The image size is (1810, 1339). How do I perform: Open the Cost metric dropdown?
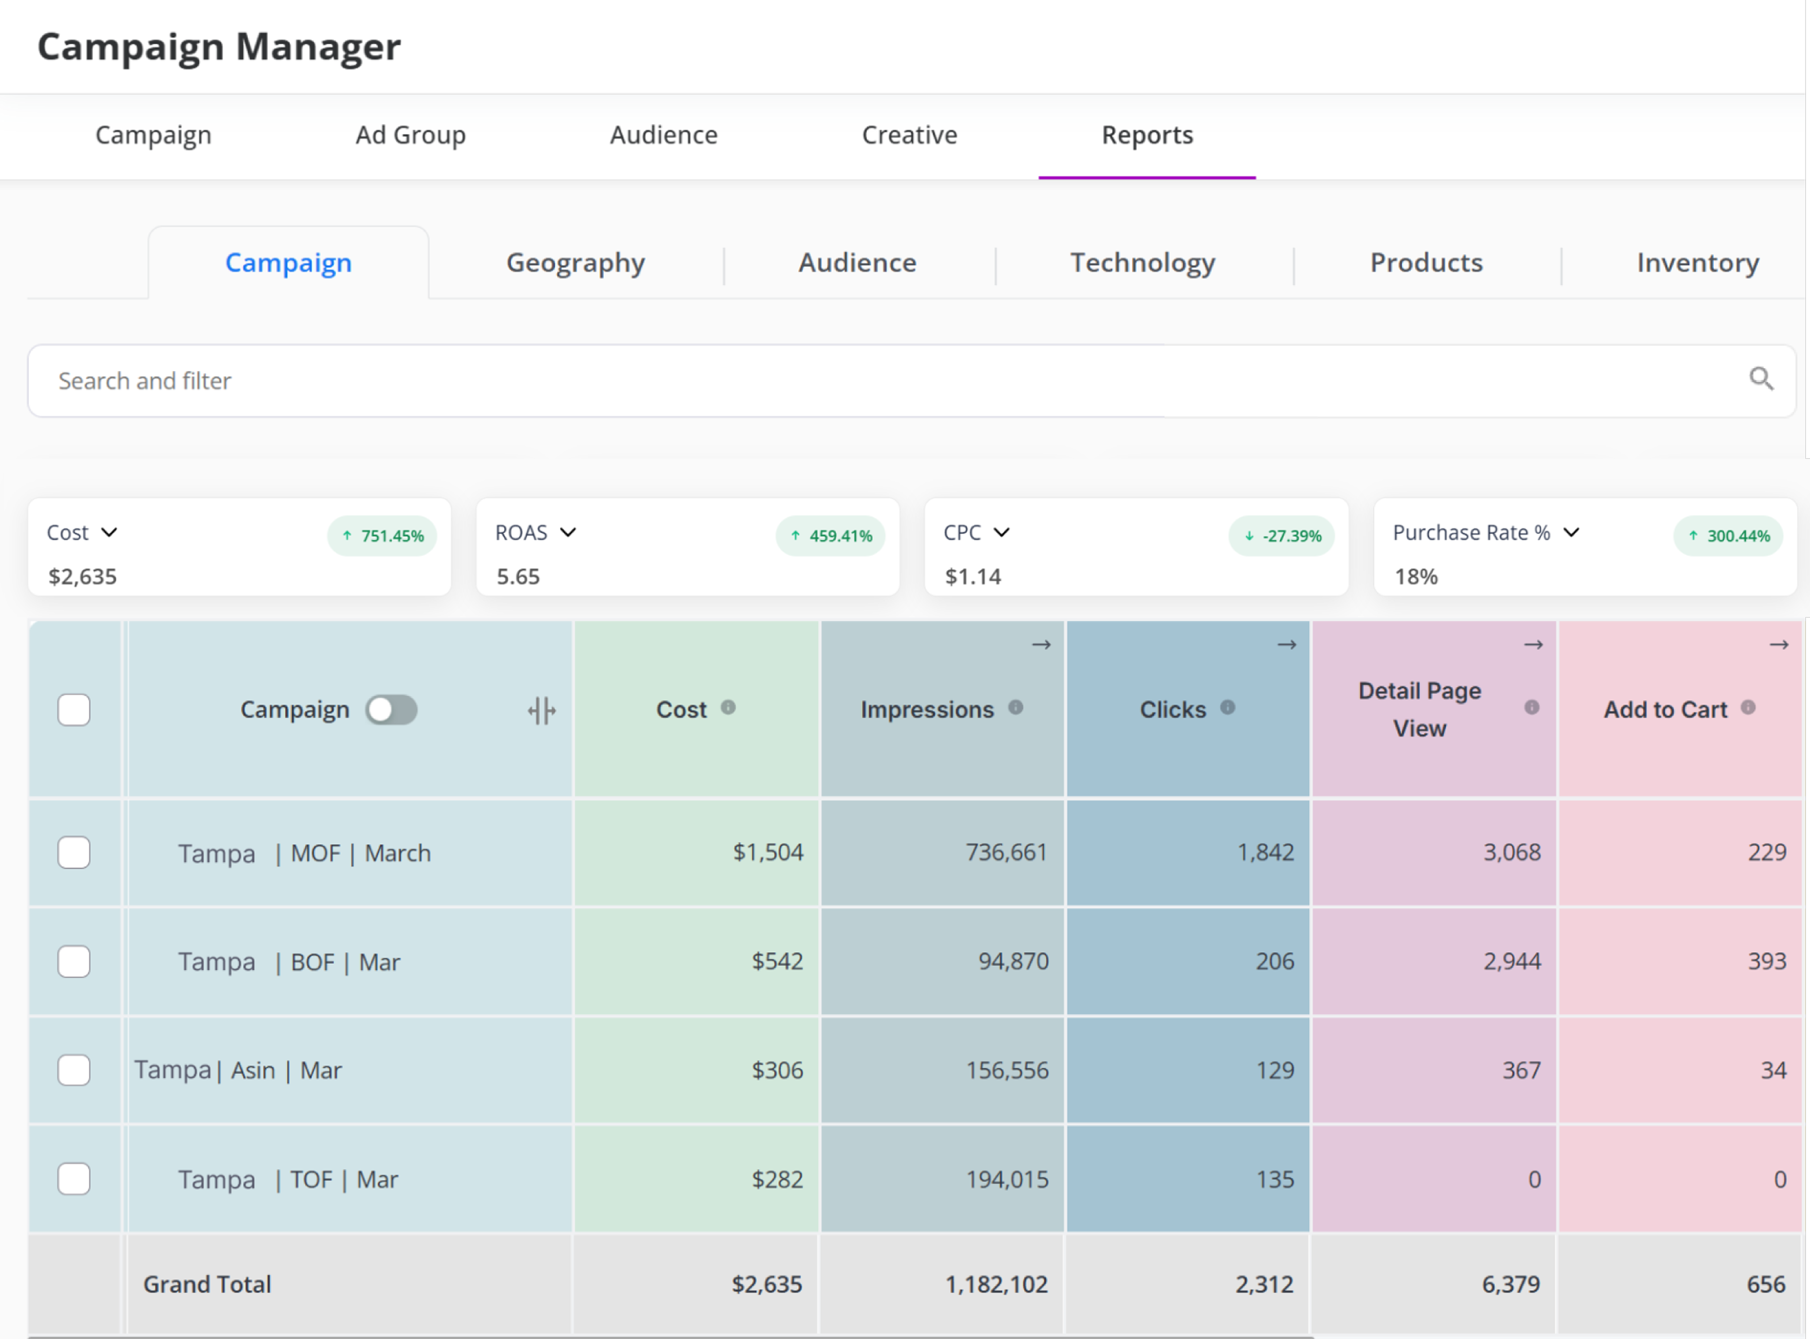point(109,533)
